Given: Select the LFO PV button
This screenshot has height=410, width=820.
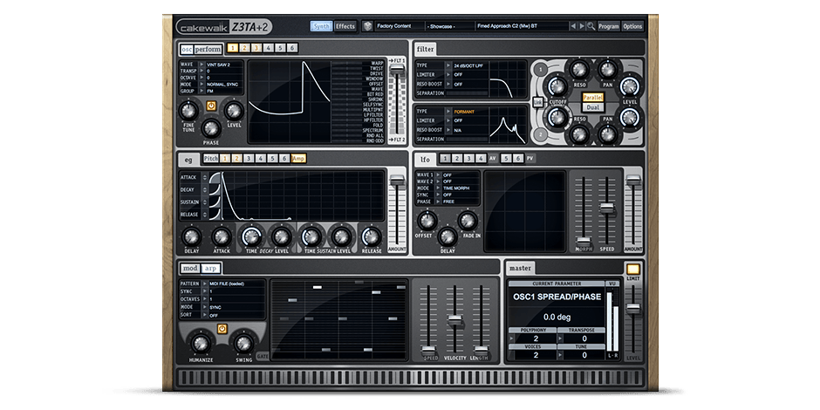Looking at the screenshot, I should (530, 159).
